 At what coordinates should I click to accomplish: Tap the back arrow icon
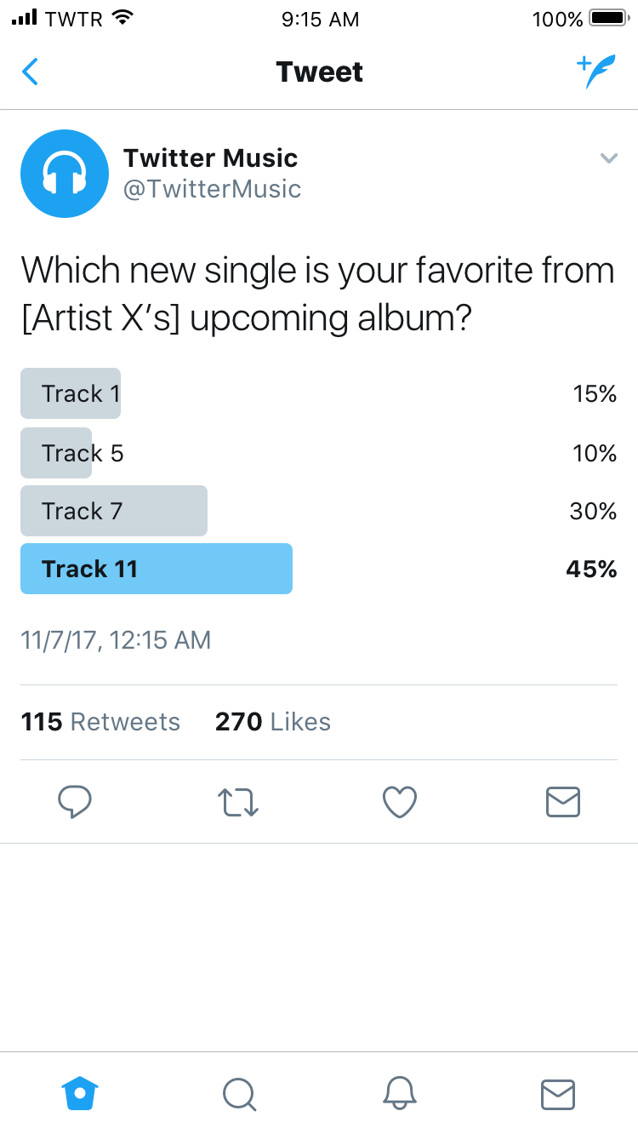(x=31, y=72)
